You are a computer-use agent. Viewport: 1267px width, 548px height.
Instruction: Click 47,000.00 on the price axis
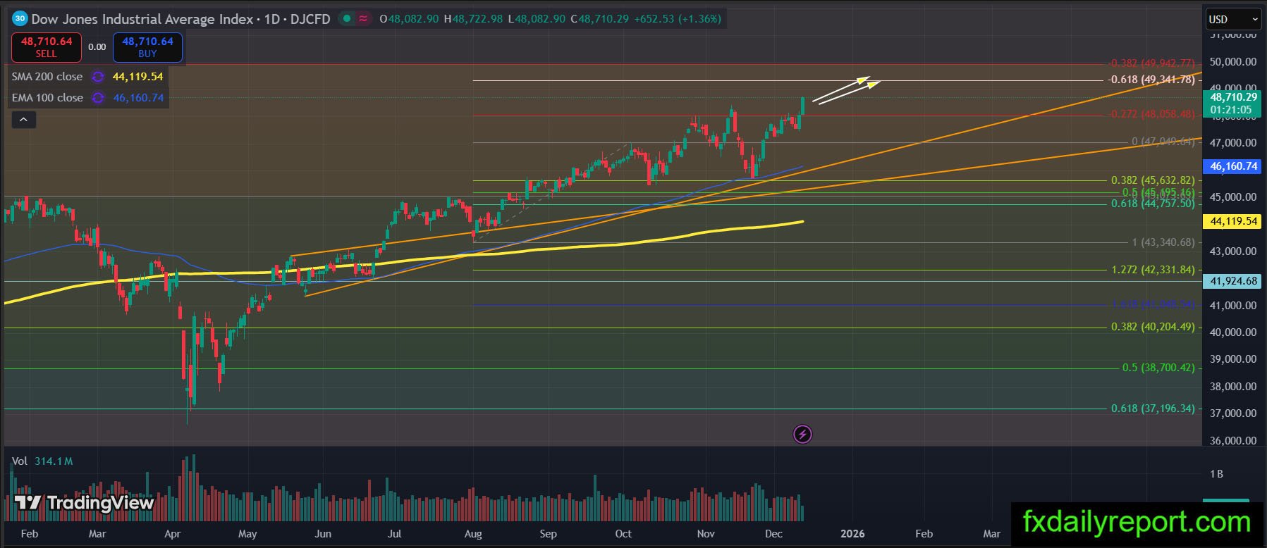(1232, 143)
